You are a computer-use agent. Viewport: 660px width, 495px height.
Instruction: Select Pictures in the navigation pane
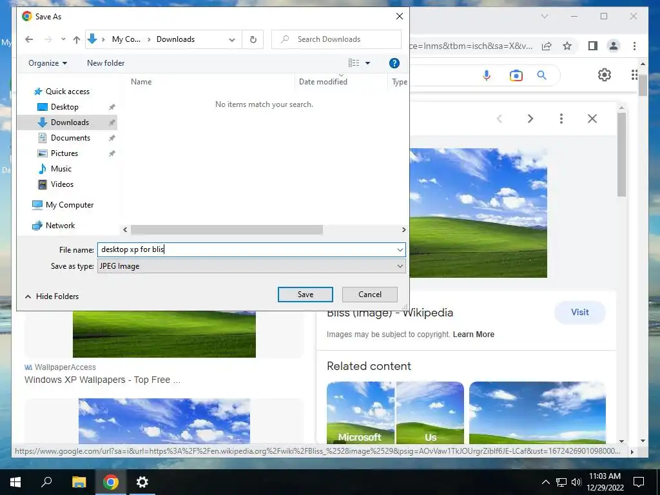[64, 153]
